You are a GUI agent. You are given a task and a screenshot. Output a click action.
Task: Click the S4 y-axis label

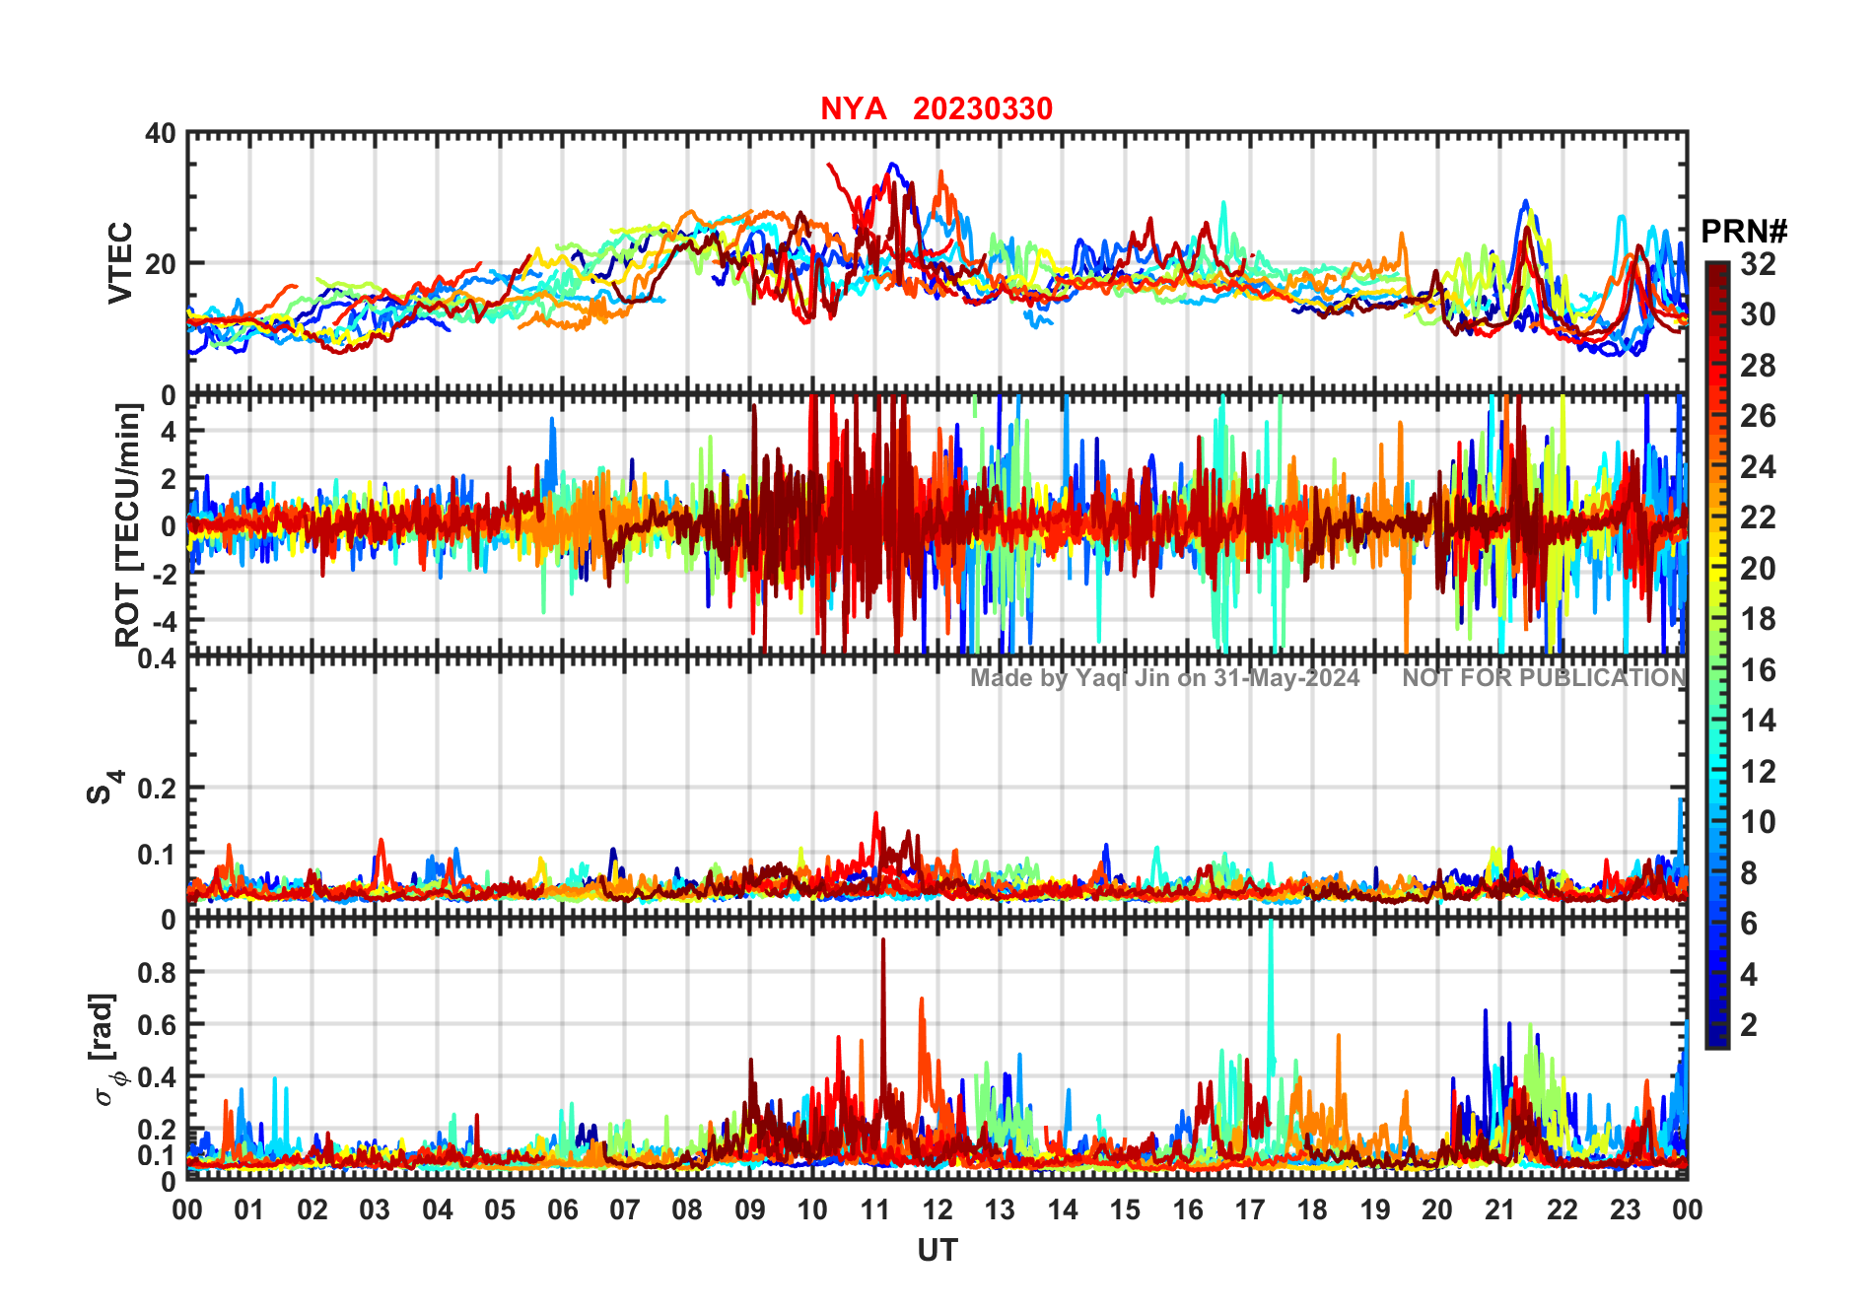click(x=104, y=788)
